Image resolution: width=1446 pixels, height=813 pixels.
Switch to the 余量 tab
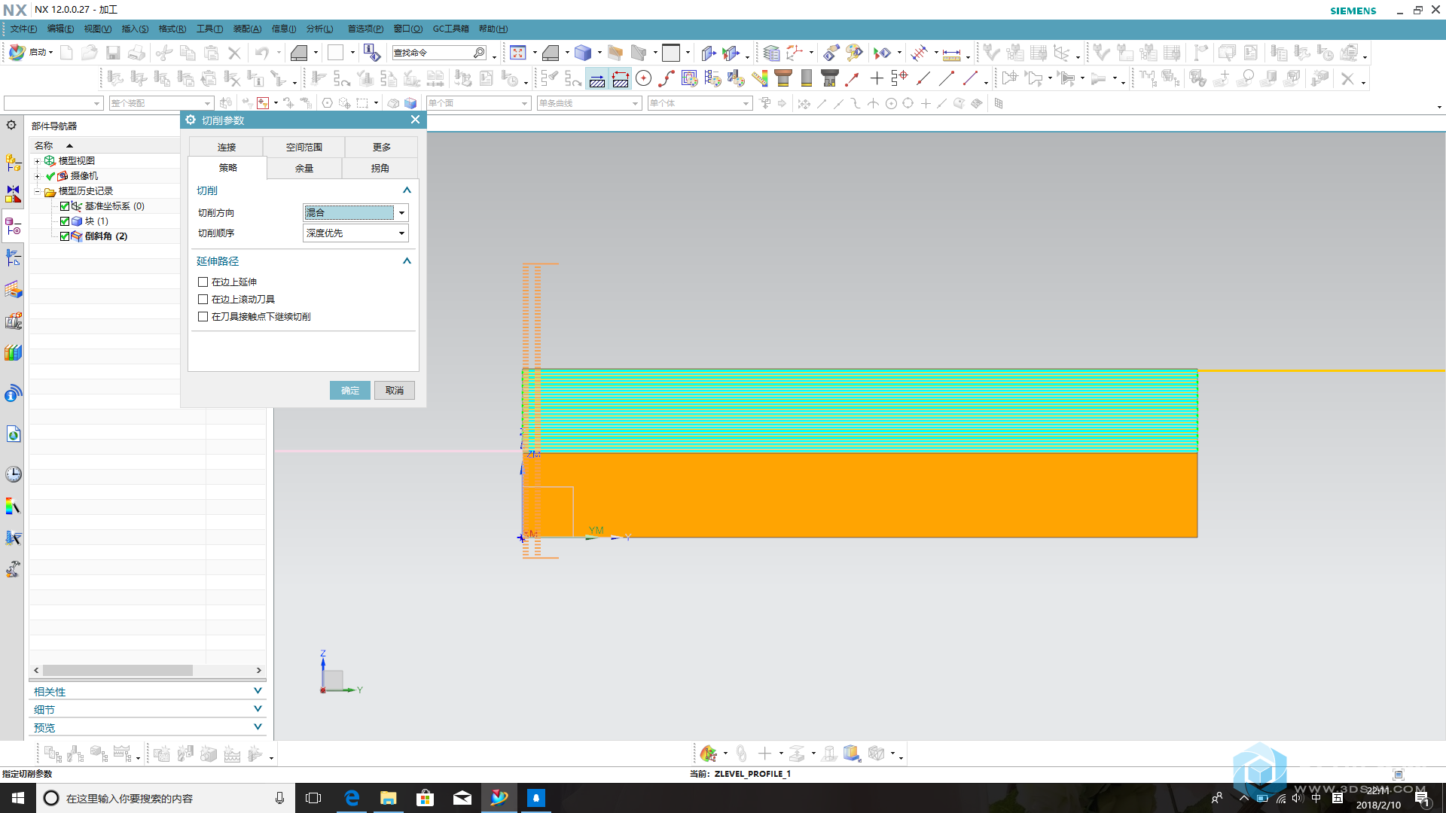[x=304, y=168]
